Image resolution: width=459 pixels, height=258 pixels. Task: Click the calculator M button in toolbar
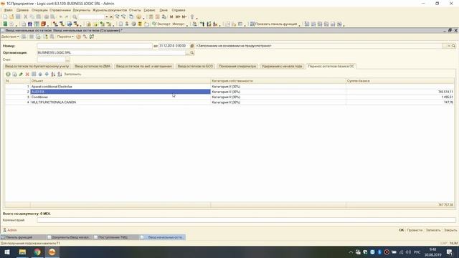(171, 17)
